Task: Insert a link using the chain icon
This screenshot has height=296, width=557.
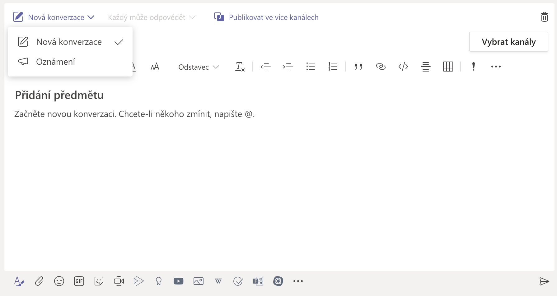Action: [x=381, y=67]
